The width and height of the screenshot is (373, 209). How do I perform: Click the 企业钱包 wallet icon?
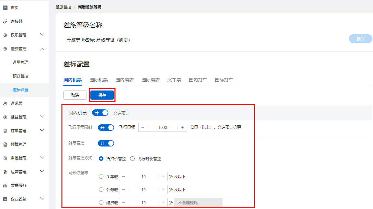click(x=5, y=199)
